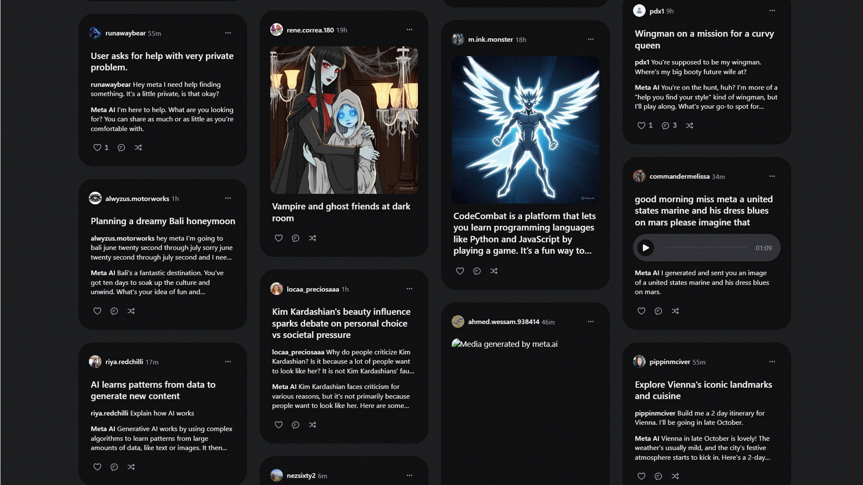This screenshot has width=863, height=485.
Task: Open the three-dot menu on pippinmciver post
Action: point(772,362)
